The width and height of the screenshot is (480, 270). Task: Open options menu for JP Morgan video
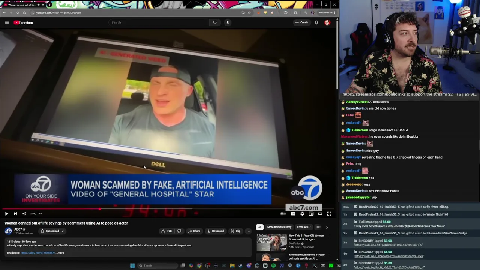[x=330, y=236]
